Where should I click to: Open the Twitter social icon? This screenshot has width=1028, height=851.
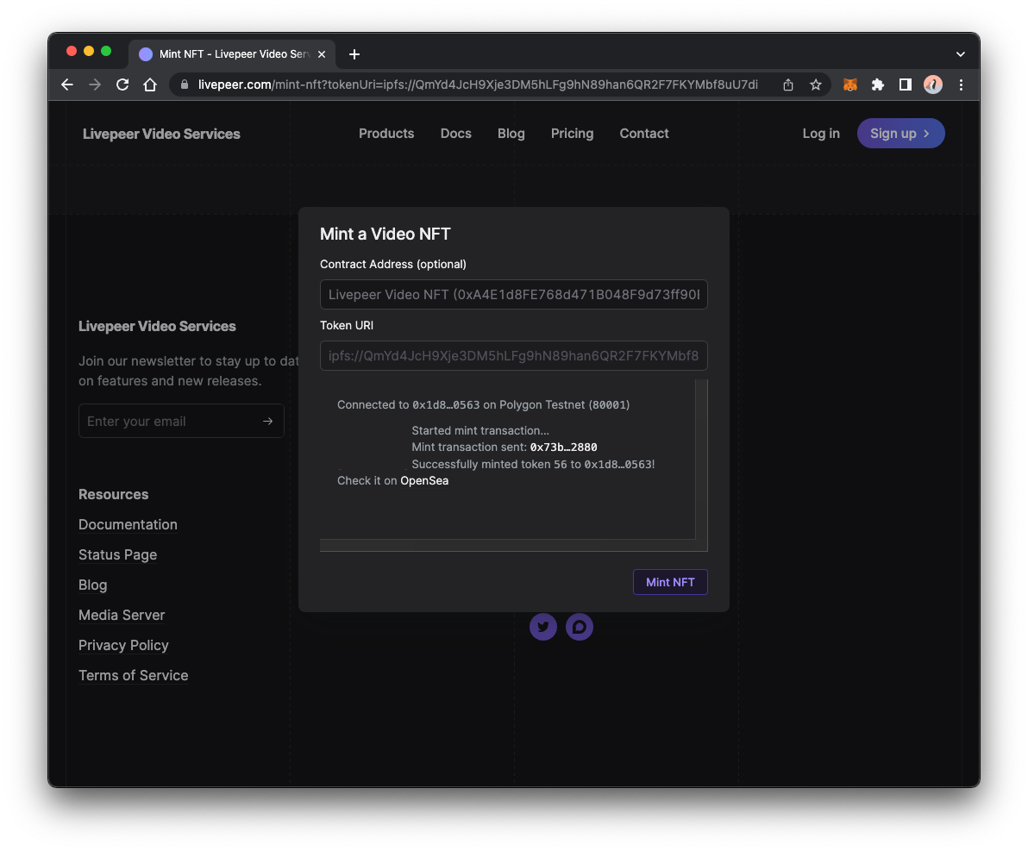(543, 627)
